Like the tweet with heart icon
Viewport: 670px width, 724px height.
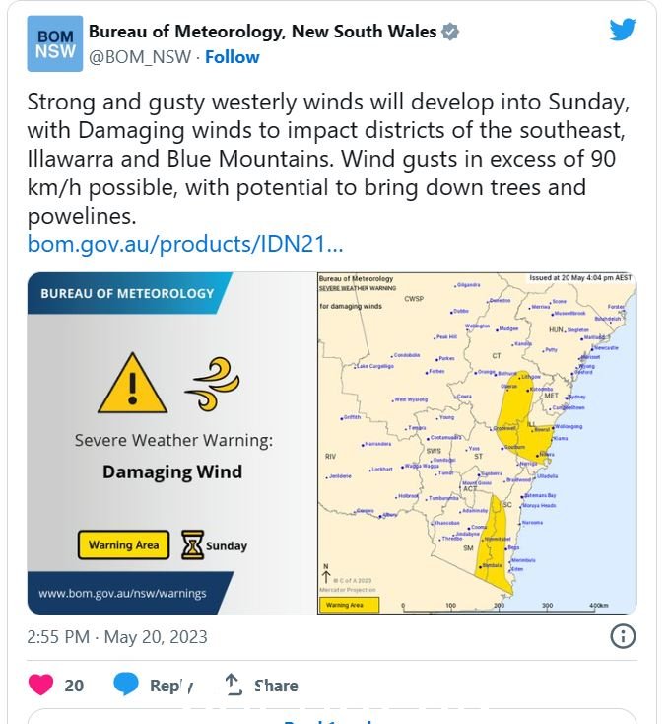pos(41,685)
